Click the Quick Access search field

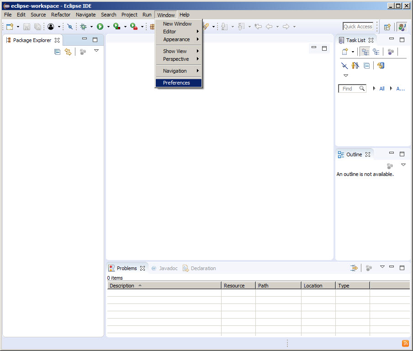click(x=358, y=27)
